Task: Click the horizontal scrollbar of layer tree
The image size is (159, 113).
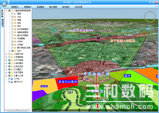Action: click(17, 110)
